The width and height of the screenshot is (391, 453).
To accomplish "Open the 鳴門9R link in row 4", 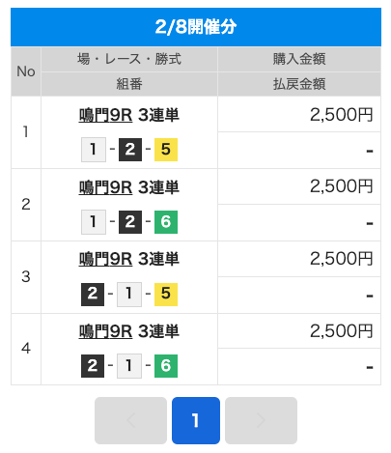I will (x=105, y=331).
